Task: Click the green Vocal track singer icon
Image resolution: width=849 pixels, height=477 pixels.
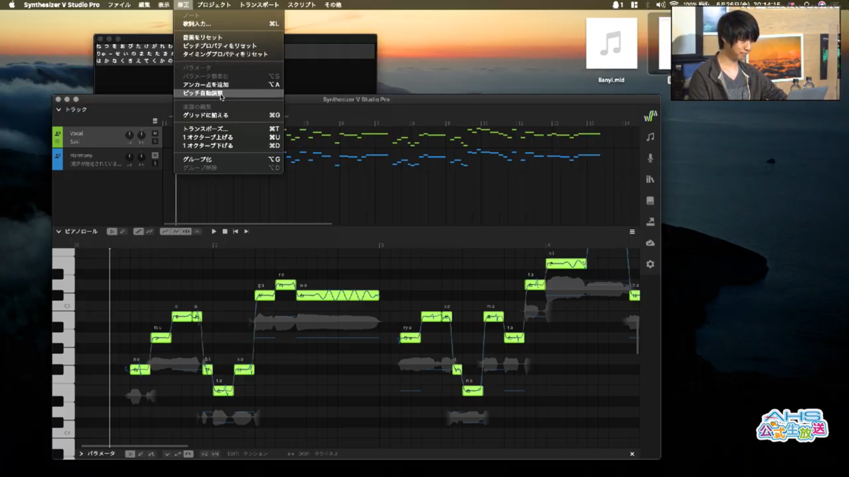Action: [57, 134]
